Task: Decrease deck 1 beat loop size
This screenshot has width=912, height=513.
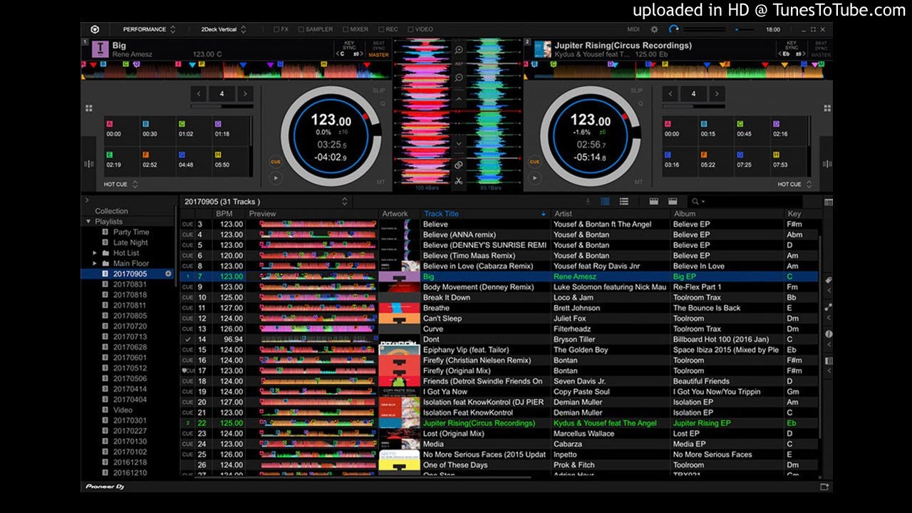Action: 199,93
